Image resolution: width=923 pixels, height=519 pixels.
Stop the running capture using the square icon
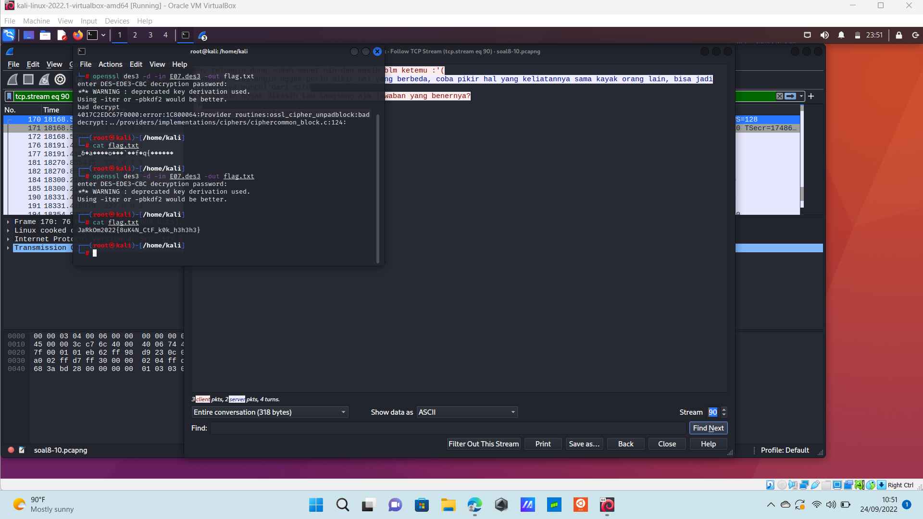28,79
